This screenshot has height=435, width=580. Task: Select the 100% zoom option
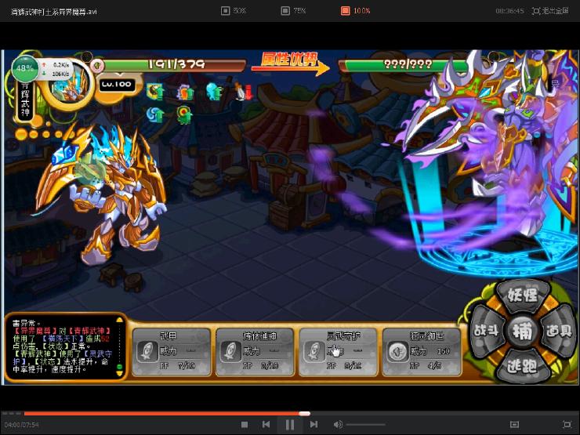tap(355, 11)
